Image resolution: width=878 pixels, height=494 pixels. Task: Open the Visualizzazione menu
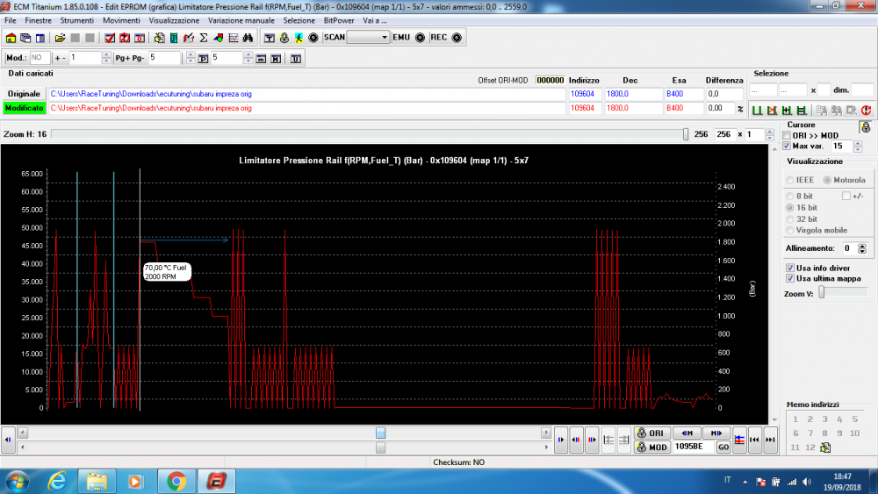point(174,21)
